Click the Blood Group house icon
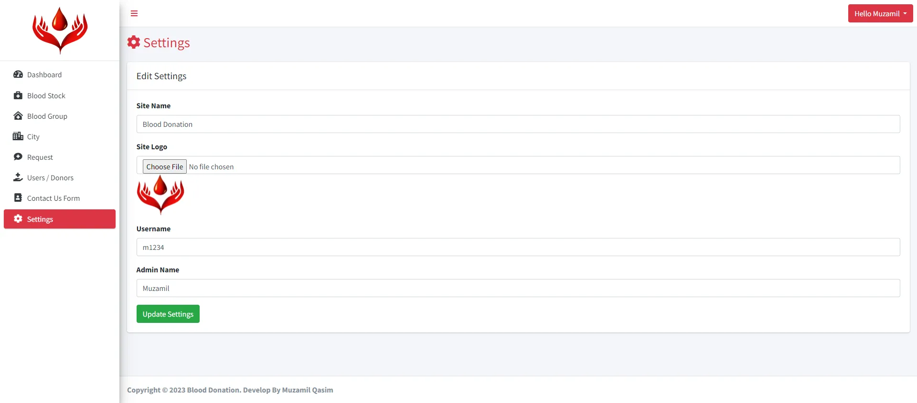Viewport: 917px width, 403px height. tap(18, 116)
